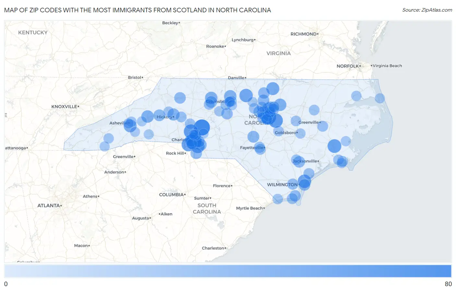
Task: Click the Lynchburg city label
Action: 243,40
